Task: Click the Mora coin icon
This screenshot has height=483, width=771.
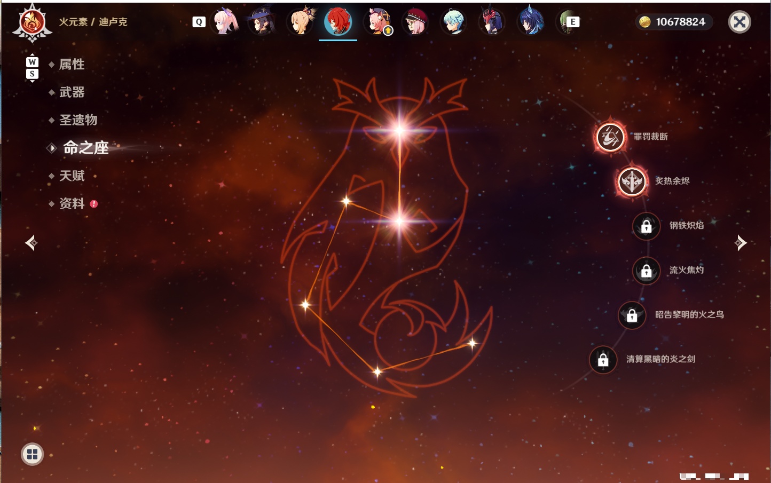Action: [645, 22]
